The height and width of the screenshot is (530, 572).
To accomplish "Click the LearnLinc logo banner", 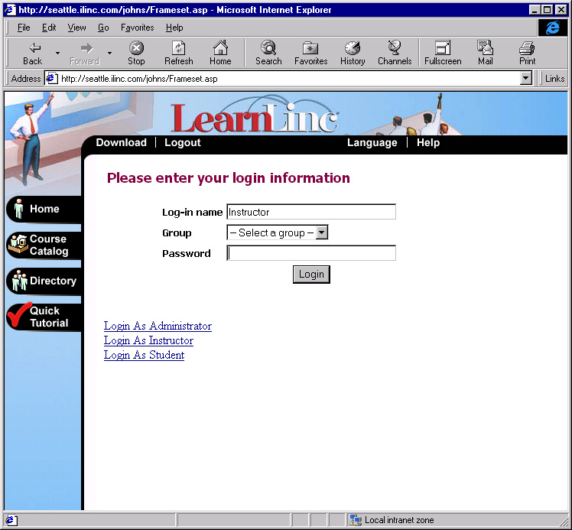I will tap(254, 115).
